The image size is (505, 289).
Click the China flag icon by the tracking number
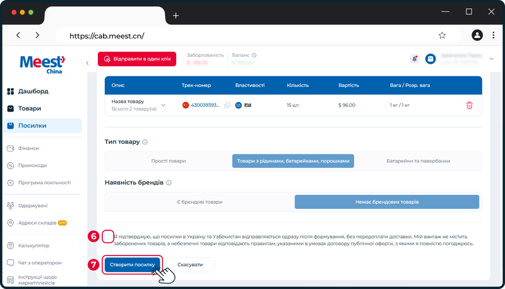(x=186, y=105)
